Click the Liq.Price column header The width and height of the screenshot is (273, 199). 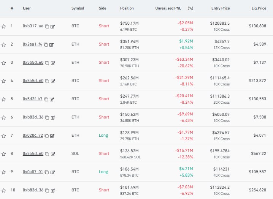tap(259, 8)
